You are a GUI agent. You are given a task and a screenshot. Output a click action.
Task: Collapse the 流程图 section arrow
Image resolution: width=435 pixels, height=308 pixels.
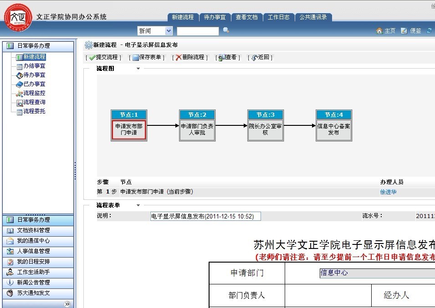coord(138,69)
